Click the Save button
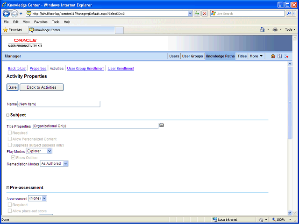Viewport: 299px width, 224px height. click(x=13, y=87)
